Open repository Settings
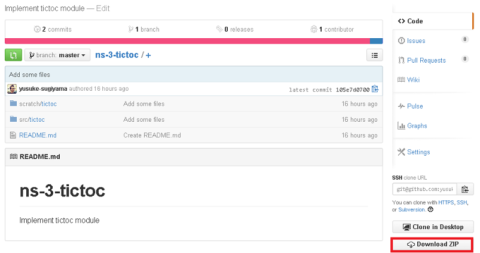 tap(418, 152)
